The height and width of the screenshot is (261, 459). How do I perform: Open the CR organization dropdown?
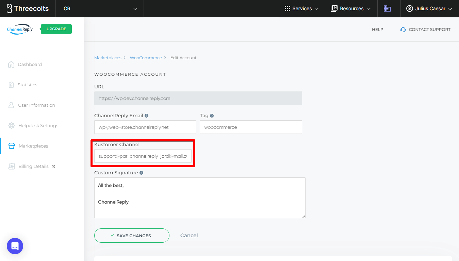pyautogui.click(x=100, y=8)
